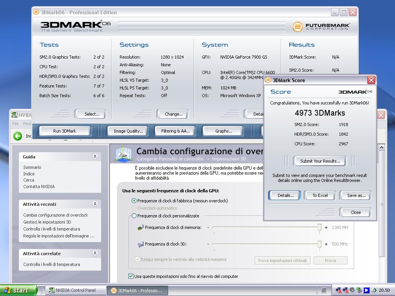The image size is (395, 296).
Task: Open 'Regola le impostazioni dell'immagine' link
Action: 59,236
